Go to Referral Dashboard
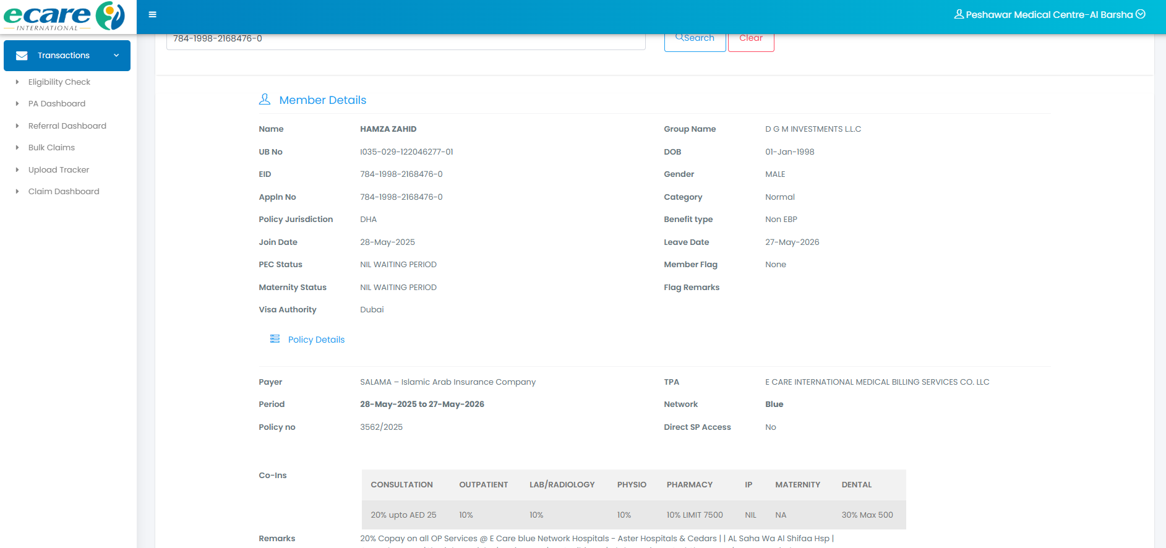The width and height of the screenshot is (1166, 548). [67, 126]
